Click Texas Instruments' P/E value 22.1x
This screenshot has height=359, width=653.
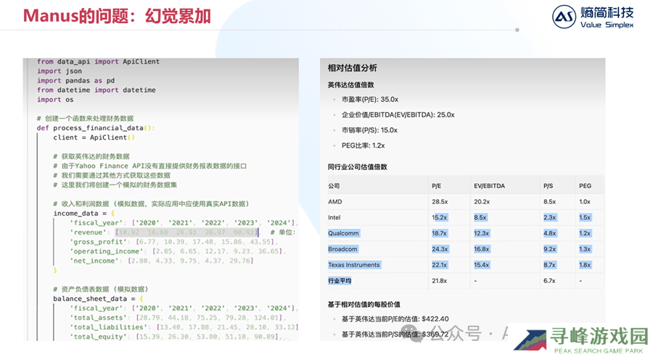click(x=440, y=265)
